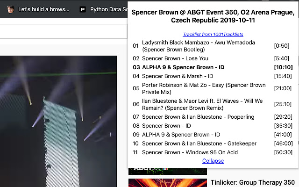Seek to the [5:40] timestamp

283,58
